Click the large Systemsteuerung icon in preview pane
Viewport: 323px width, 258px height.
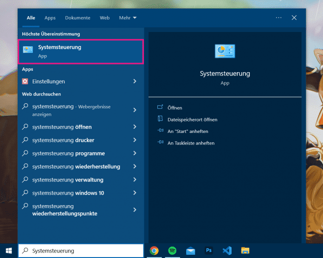click(225, 51)
